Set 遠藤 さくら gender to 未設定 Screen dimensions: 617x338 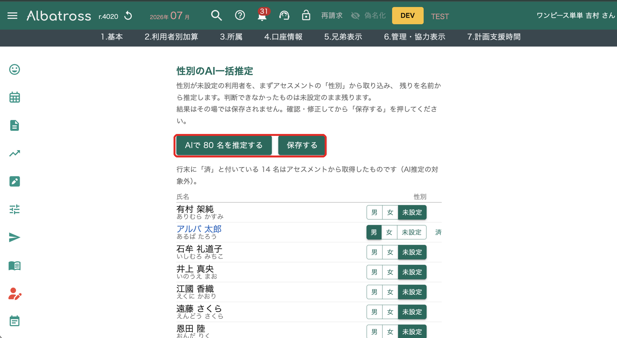click(x=412, y=312)
